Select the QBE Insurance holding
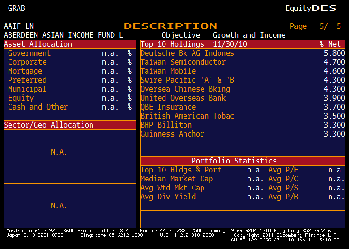This screenshot has height=249, width=349. [168, 107]
